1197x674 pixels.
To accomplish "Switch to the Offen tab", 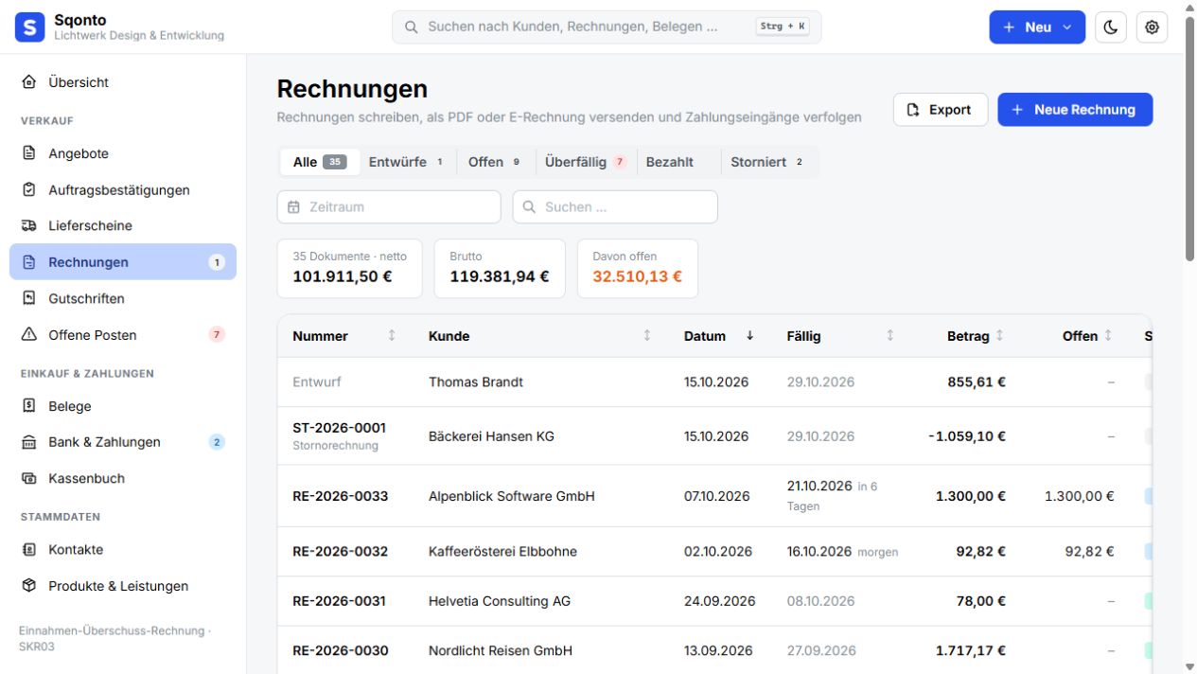I will pyautogui.click(x=495, y=162).
